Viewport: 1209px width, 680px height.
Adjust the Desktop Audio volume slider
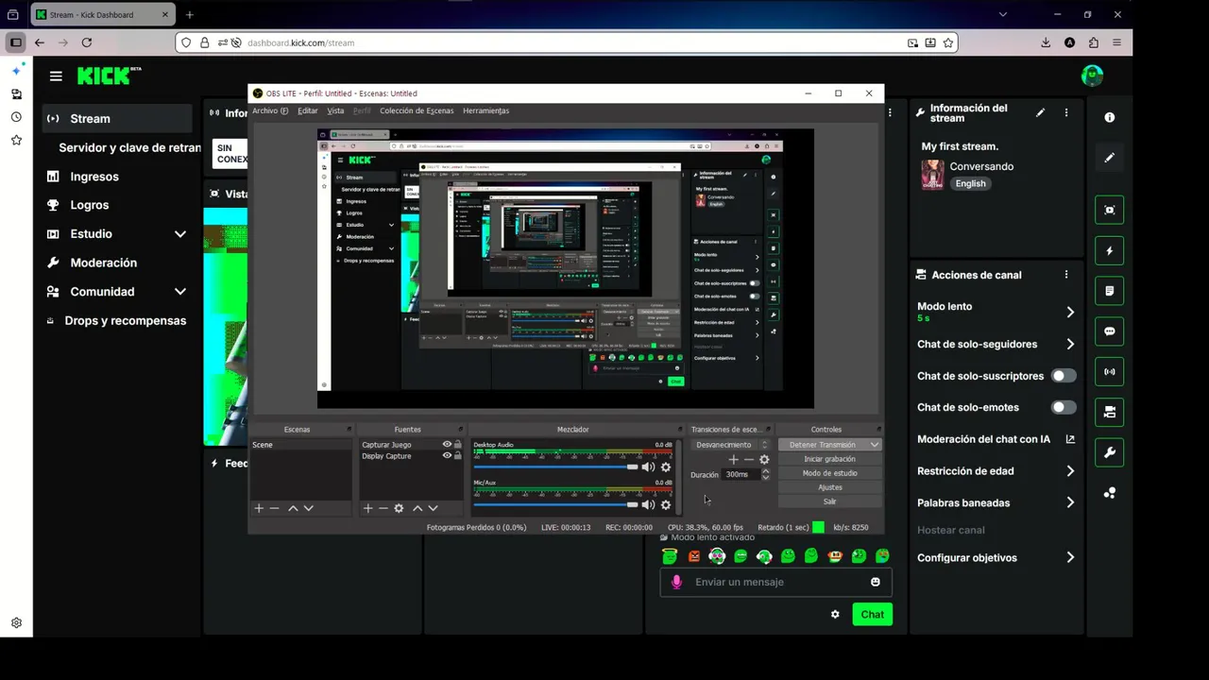click(556, 467)
